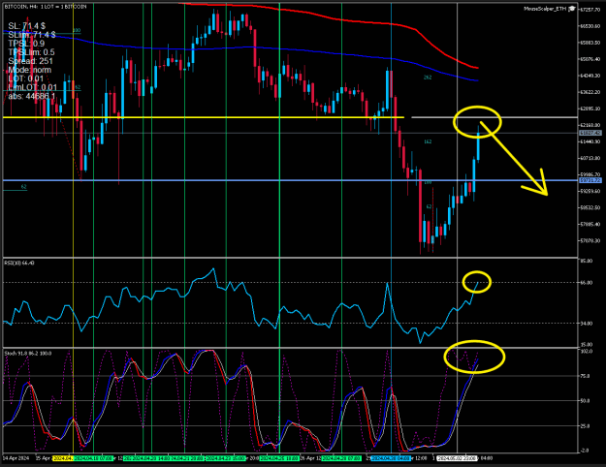Click the 'TPSLlim: 0.5' readout
The image size is (606, 467).
click(x=31, y=52)
